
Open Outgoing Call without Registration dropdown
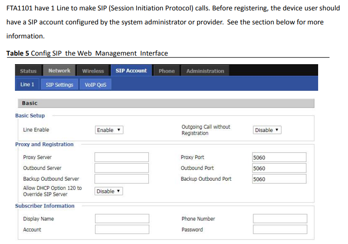tap(267, 130)
